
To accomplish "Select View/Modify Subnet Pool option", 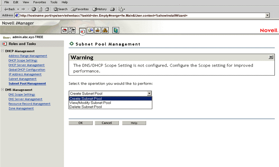I will (110, 103).
